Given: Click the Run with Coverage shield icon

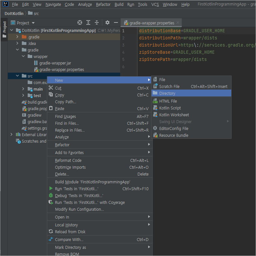Looking at the screenshot, I should coord(51,202).
